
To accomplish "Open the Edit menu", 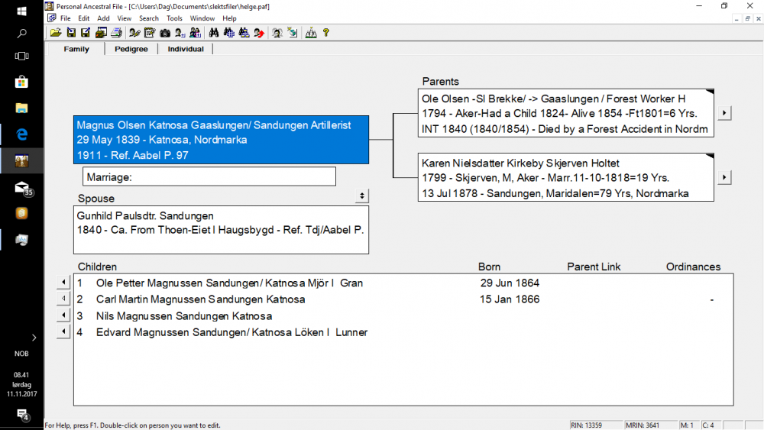I will tap(84, 18).
